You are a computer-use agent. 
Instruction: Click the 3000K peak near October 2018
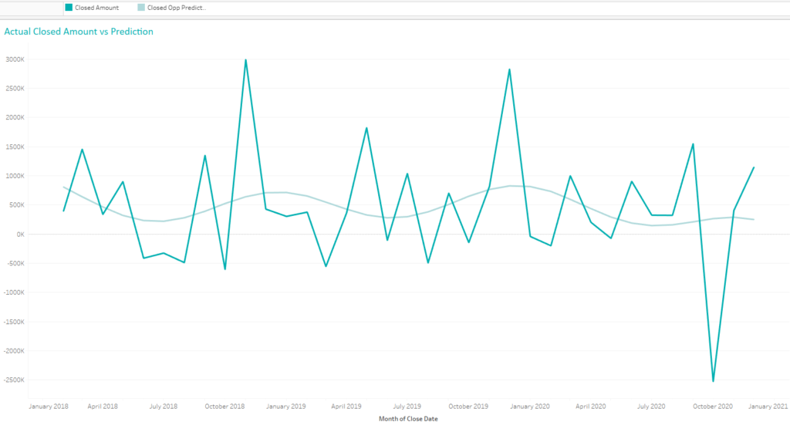pyautogui.click(x=245, y=60)
